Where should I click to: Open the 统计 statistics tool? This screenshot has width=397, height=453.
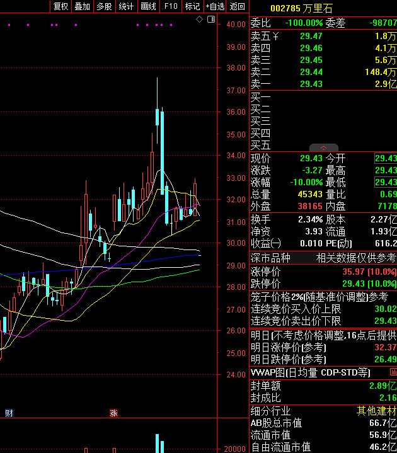127,6
